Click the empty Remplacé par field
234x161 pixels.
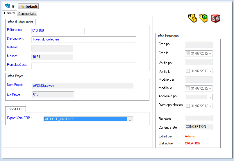[83, 66]
